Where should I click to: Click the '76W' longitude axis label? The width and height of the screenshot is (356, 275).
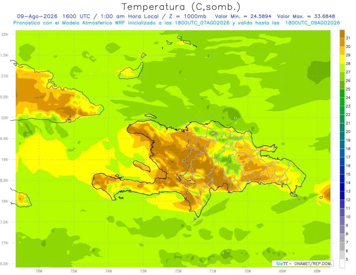point(39,271)
